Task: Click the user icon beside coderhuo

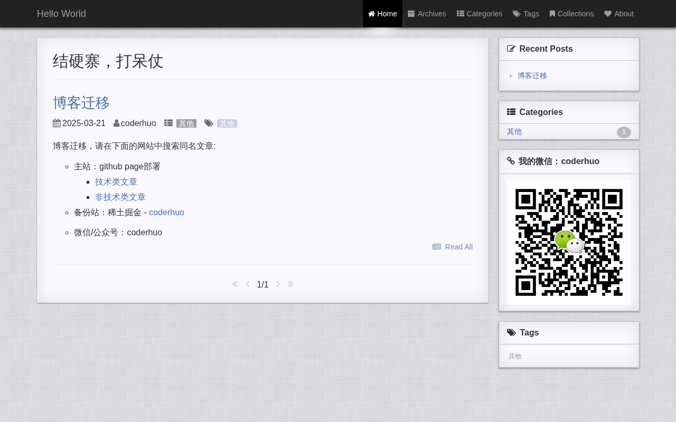Action: click(116, 123)
